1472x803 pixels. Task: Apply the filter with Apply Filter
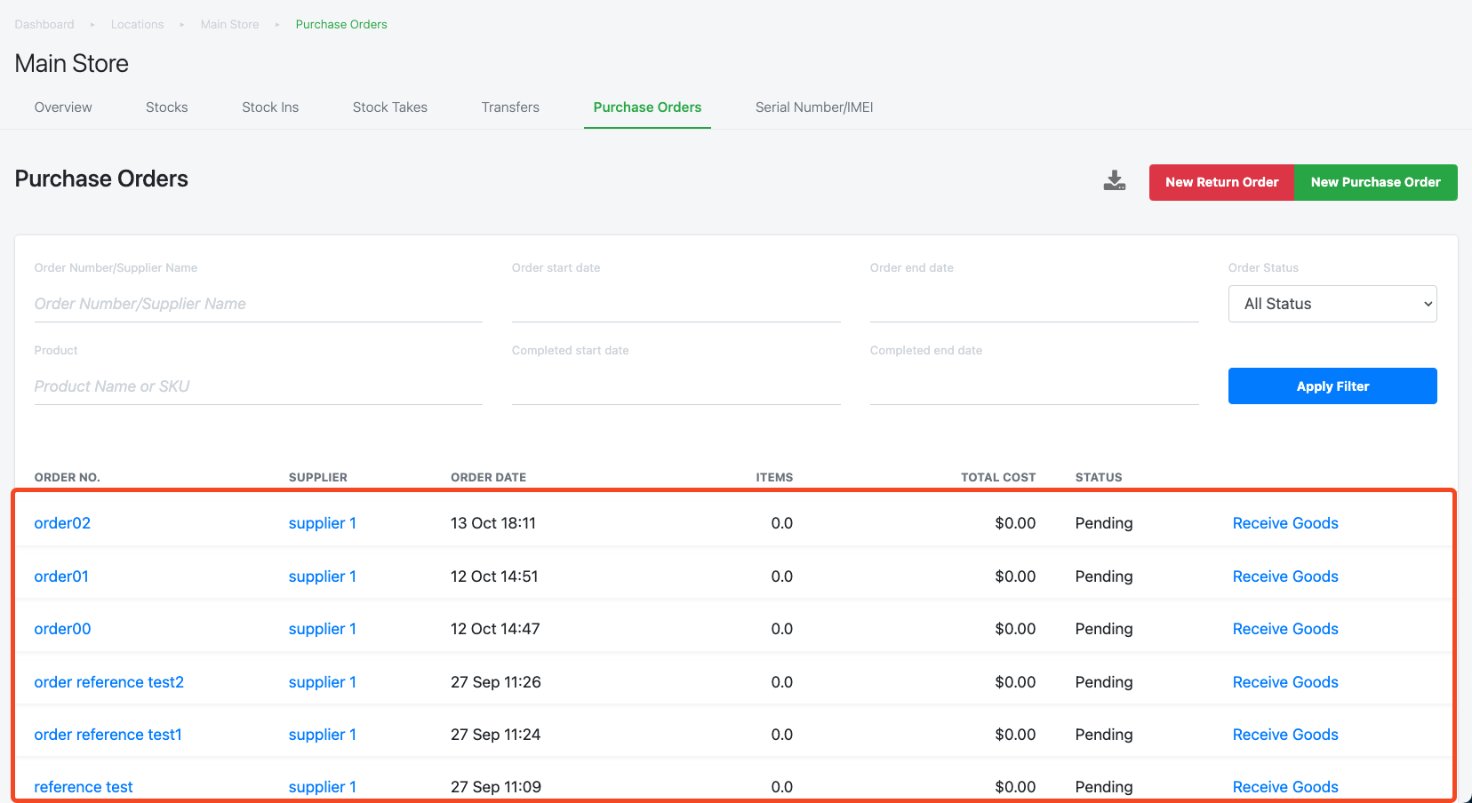click(x=1332, y=386)
